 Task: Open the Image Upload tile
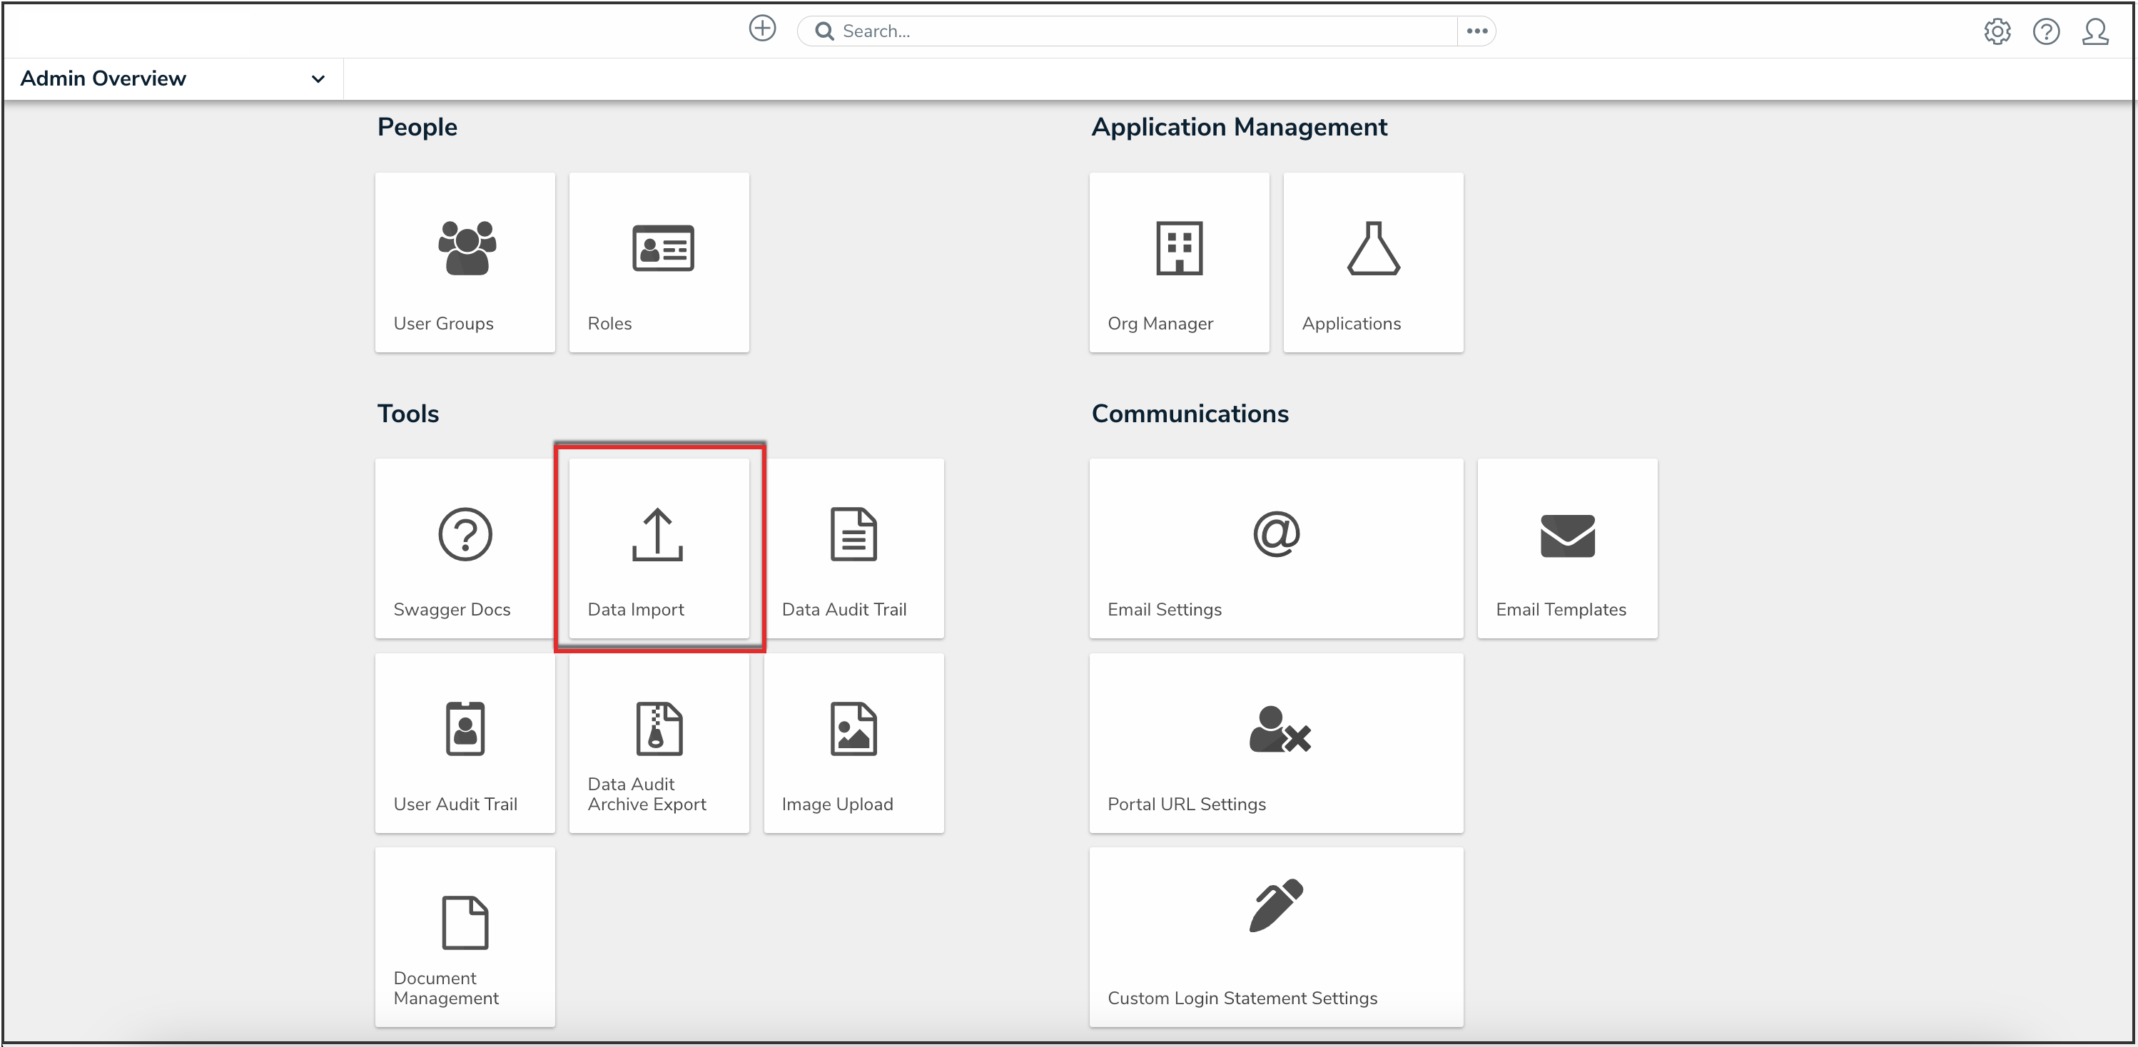(853, 742)
